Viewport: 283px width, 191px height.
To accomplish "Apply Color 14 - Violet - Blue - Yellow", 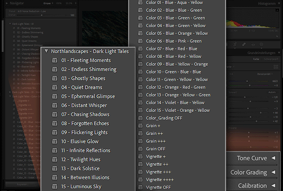I will (175, 103).
